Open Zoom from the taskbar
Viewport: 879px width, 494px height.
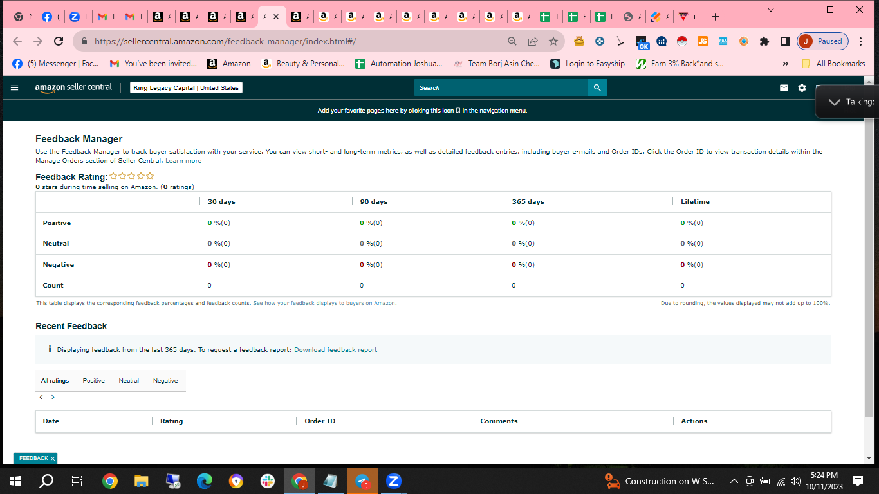click(x=394, y=480)
